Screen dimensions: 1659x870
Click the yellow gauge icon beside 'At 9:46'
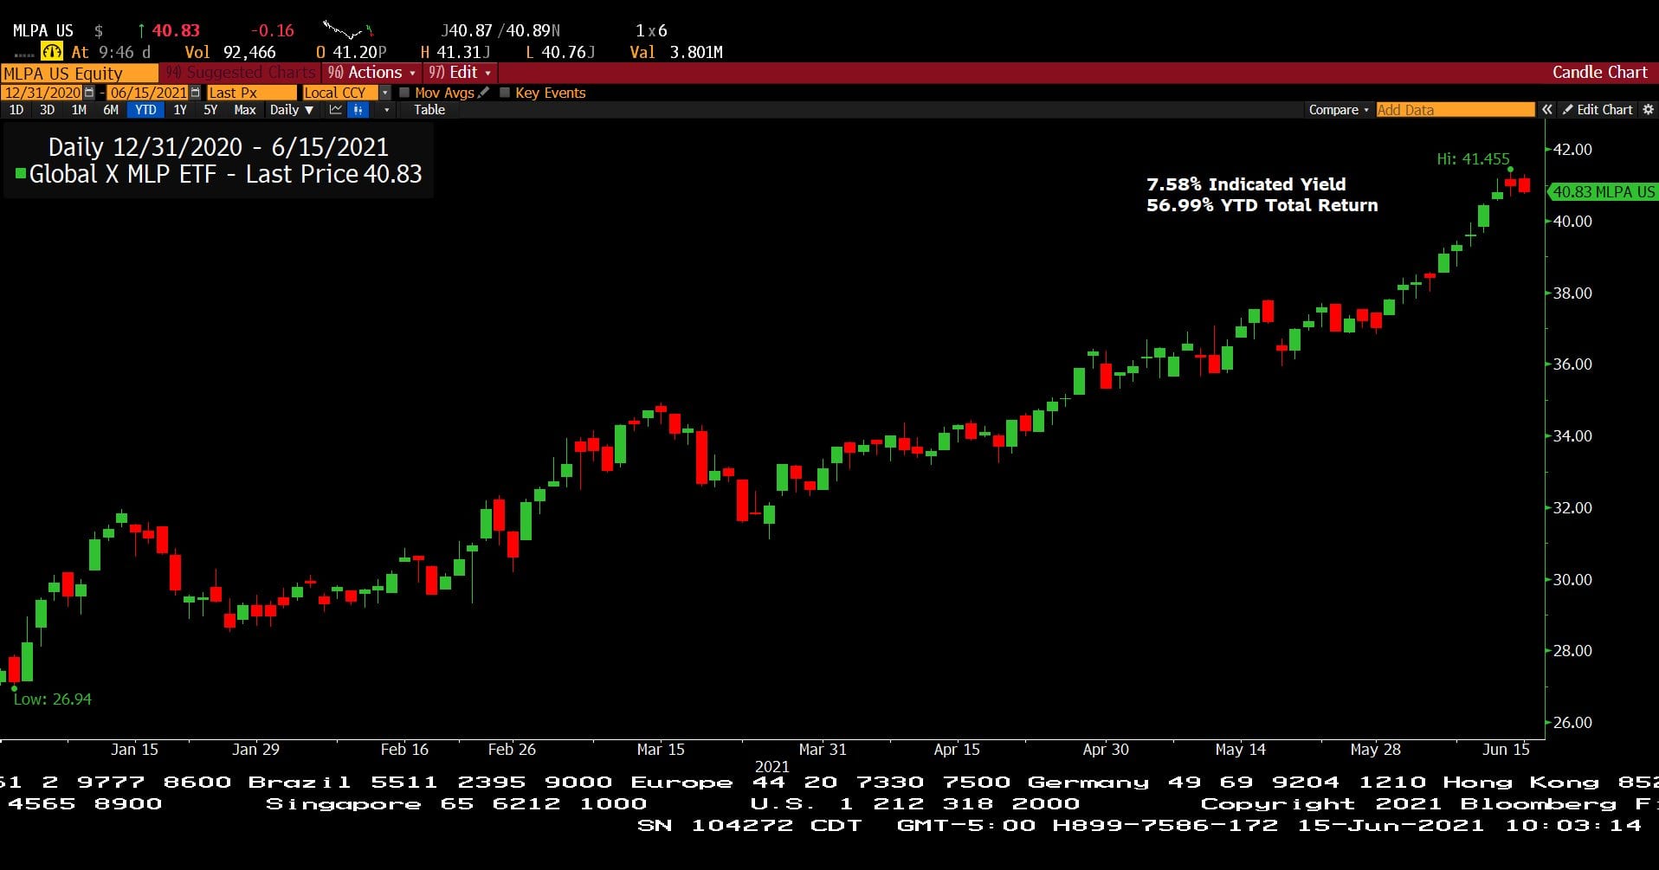click(51, 52)
